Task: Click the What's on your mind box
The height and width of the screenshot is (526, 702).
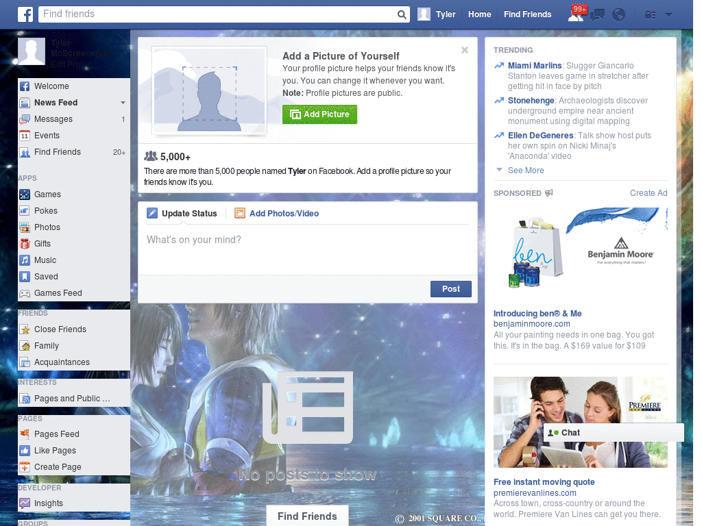Action: (x=308, y=249)
